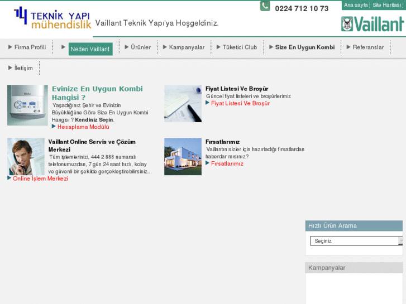Open the red Fırsatlarımız link
Screen dimensions: 406x304
(x=227, y=163)
